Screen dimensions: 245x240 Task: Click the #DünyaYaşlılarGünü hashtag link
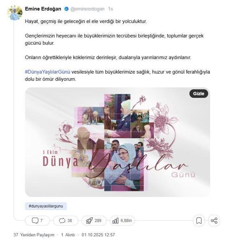(47, 72)
